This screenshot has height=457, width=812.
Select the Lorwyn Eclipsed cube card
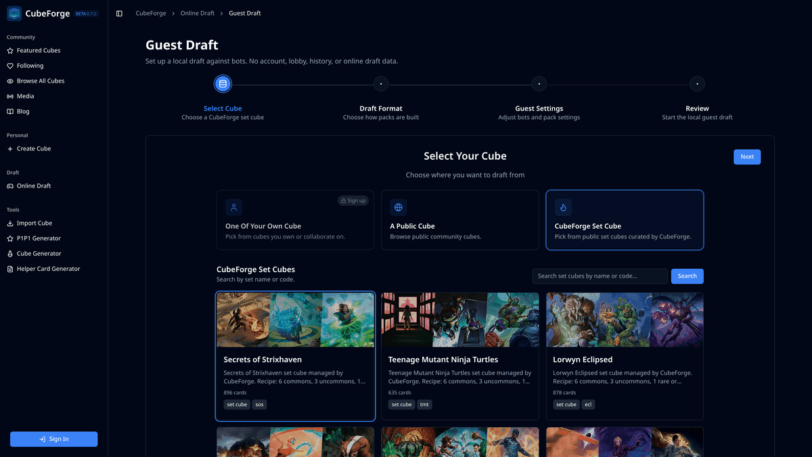click(625, 356)
